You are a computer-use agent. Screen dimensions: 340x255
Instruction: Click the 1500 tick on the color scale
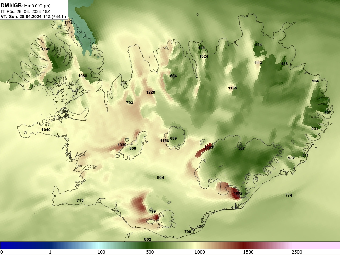pos(248,252)
